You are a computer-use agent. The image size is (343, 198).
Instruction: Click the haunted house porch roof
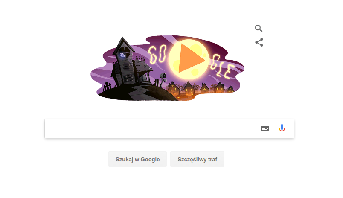pos(142,66)
